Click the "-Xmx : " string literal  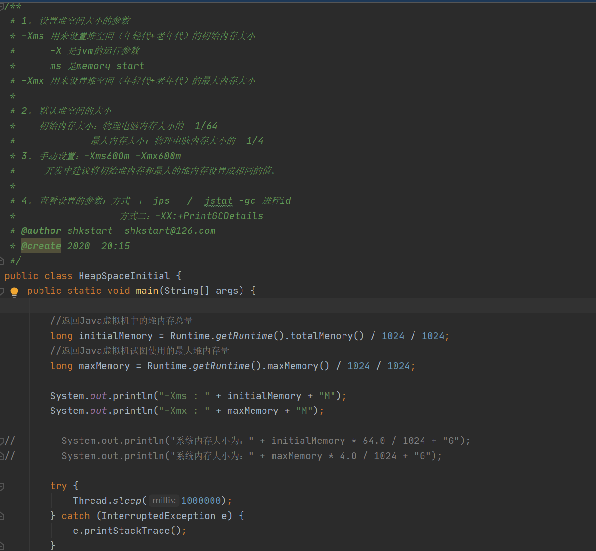point(184,411)
